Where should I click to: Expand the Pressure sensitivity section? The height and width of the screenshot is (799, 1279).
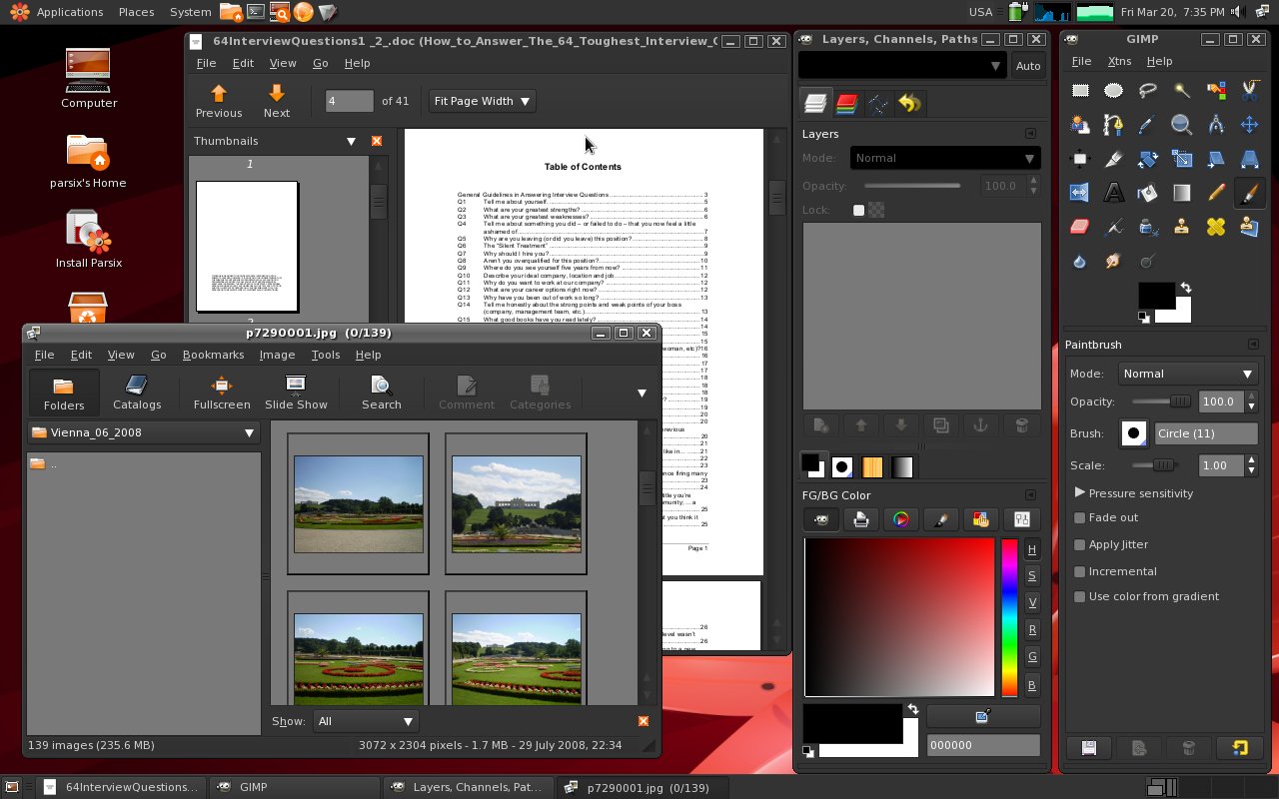(x=1080, y=492)
